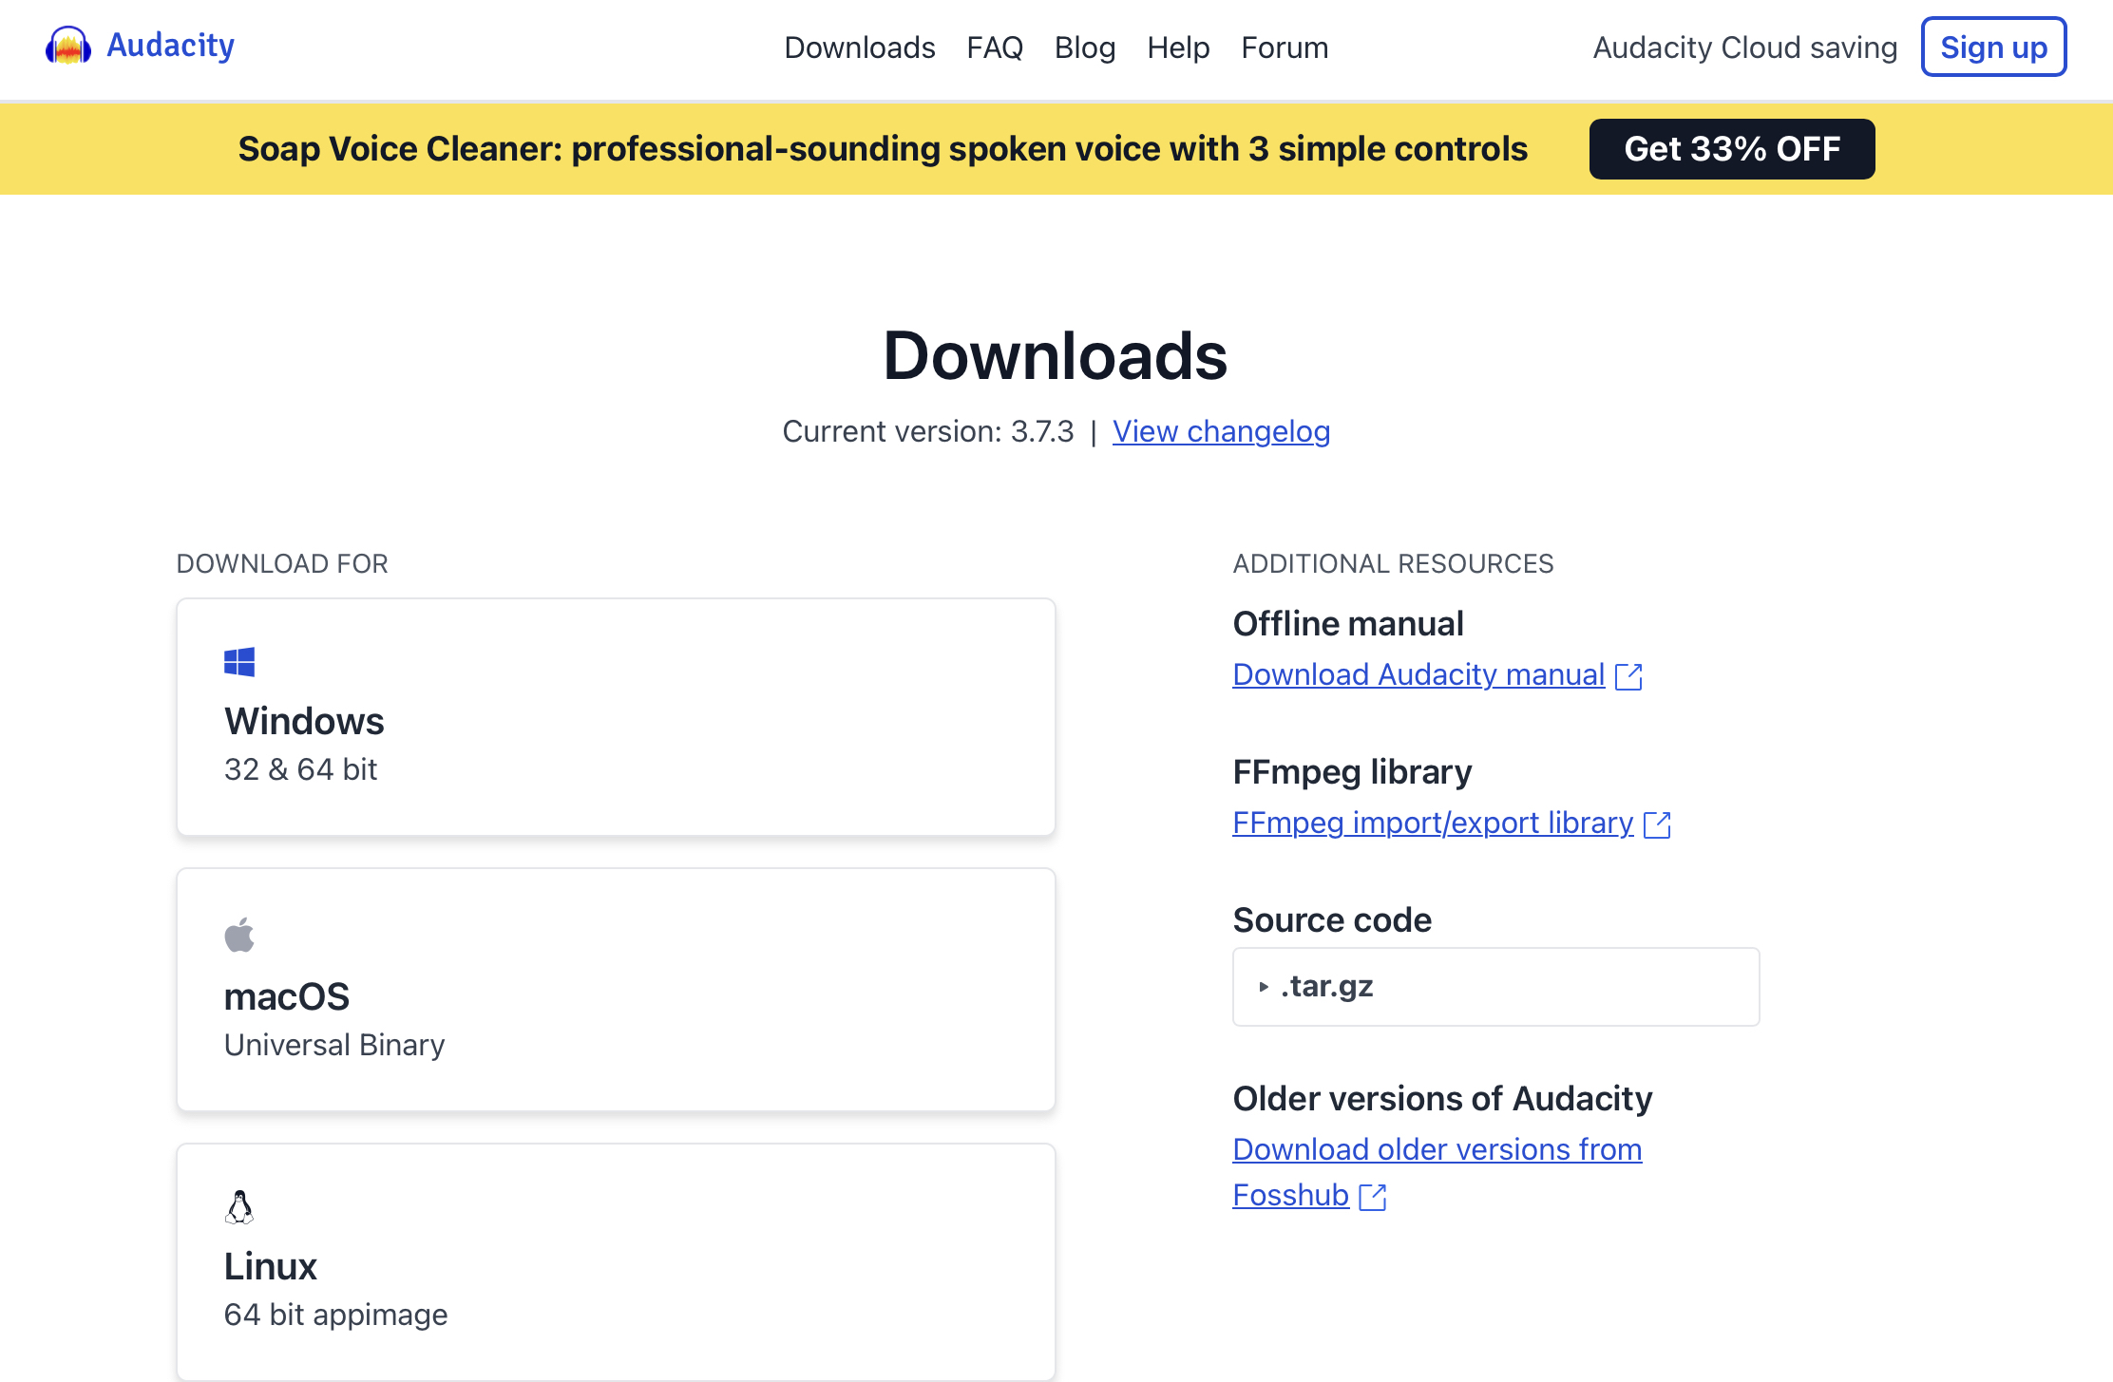Viewport: 2113px width, 1382px height.
Task: Open Audacity Cloud saving link
Action: 1744,47
